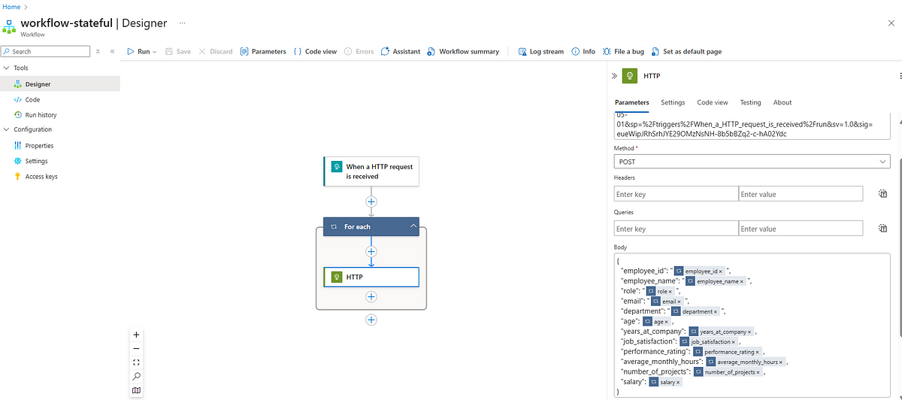Switch to the Testing tab
902x400 pixels.
(x=750, y=102)
